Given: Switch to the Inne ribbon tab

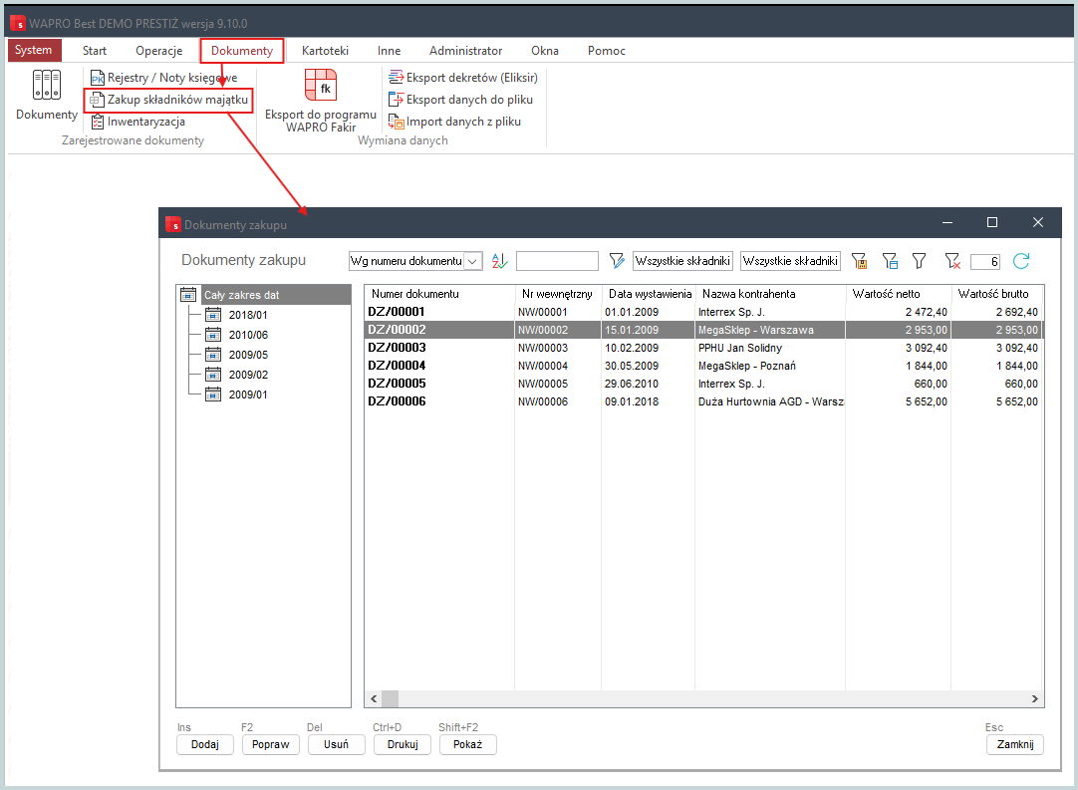Looking at the screenshot, I should click(390, 50).
